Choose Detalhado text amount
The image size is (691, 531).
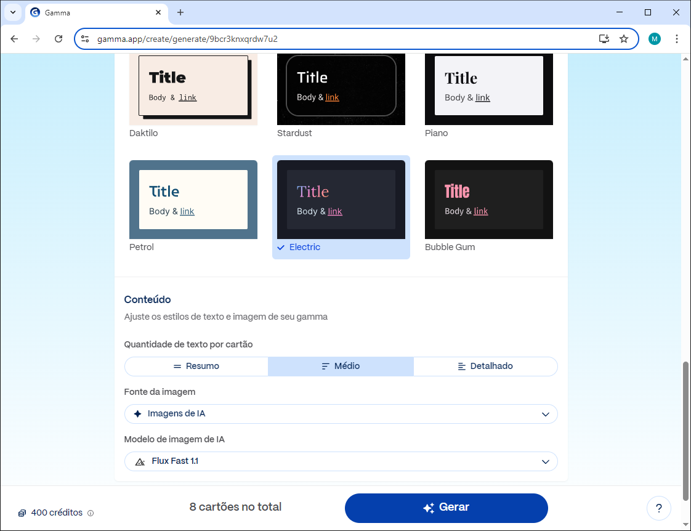click(x=485, y=366)
